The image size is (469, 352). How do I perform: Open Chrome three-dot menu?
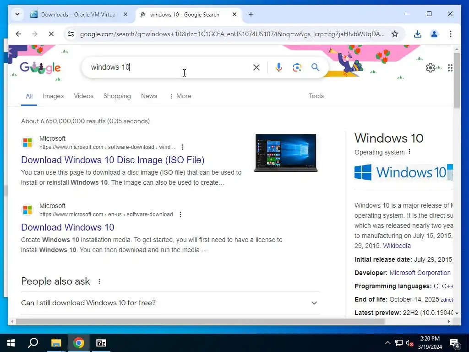point(451,34)
